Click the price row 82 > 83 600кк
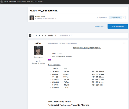The height and width of the screenshot is (109, 129). [x=61, y=80]
